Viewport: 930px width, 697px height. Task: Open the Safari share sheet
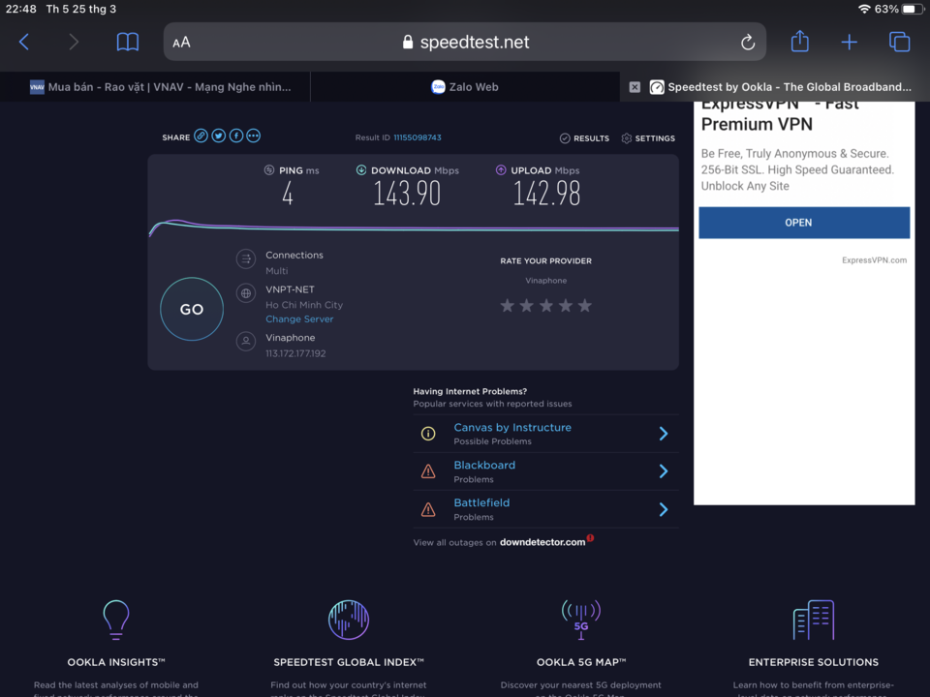(799, 41)
